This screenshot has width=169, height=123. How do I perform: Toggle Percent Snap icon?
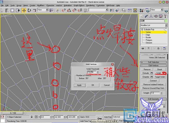click(74, 10)
